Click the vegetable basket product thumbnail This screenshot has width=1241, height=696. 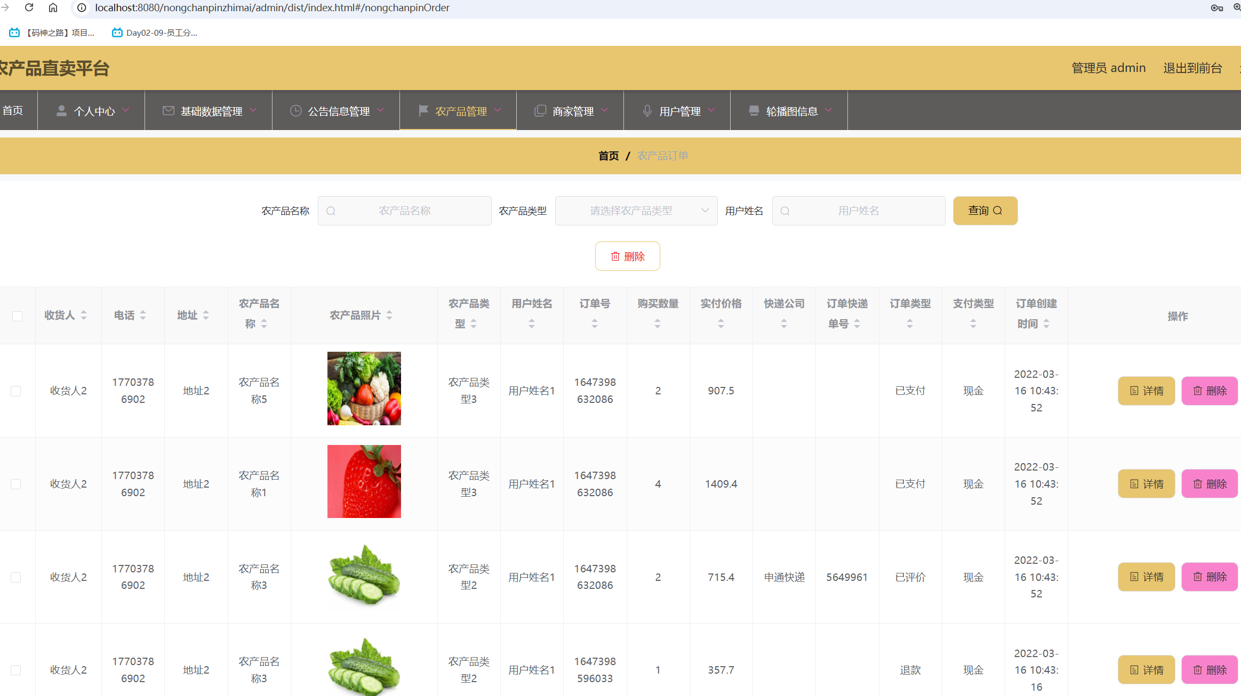[364, 388]
